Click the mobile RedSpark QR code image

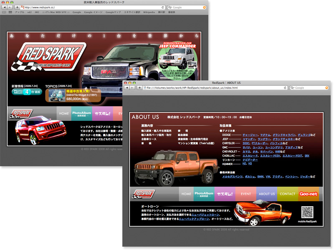[307, 212]
